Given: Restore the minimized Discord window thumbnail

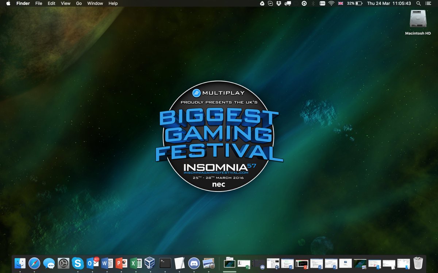Looking at the screenshot, I should tap(258, 264).
